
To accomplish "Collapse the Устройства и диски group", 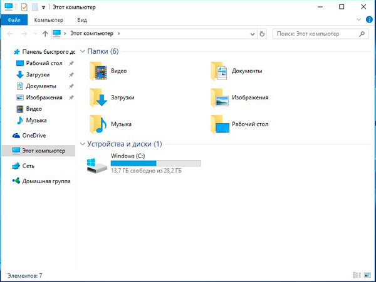I will pyautogui.click(x=83, y=144).
